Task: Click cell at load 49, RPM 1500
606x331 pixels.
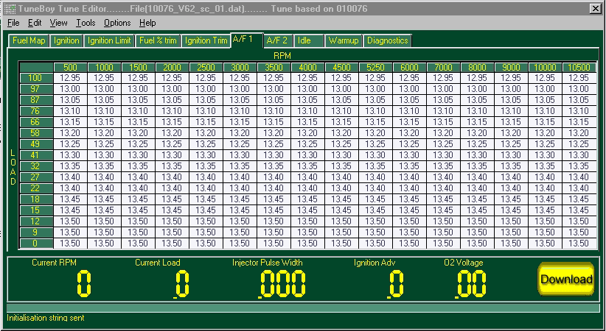Action: 138,144
